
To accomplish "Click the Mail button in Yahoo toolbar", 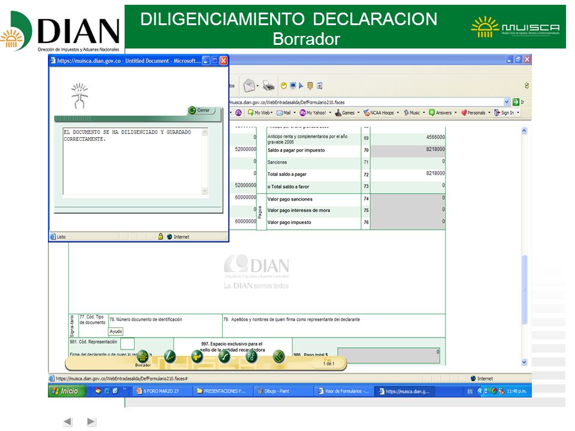I will (x=283, y=113).
